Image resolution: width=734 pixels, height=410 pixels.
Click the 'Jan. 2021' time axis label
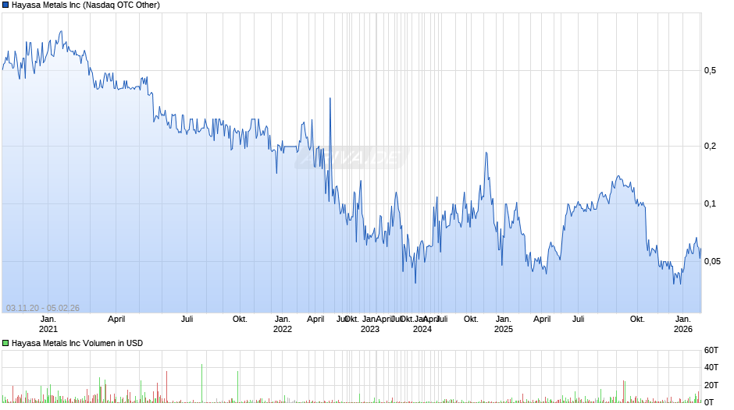(48, 324)
